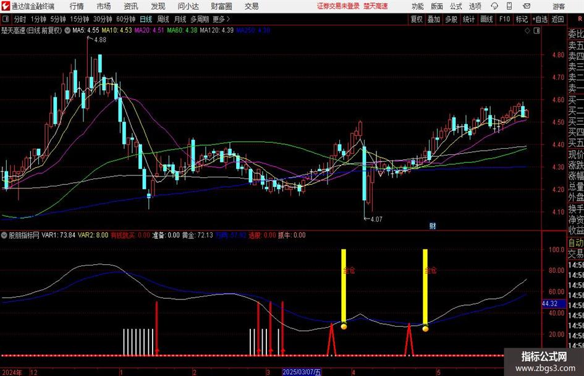The image size is (584, 376).
Task: Switch to the 5分钟 period
Action: coord(57,19)
